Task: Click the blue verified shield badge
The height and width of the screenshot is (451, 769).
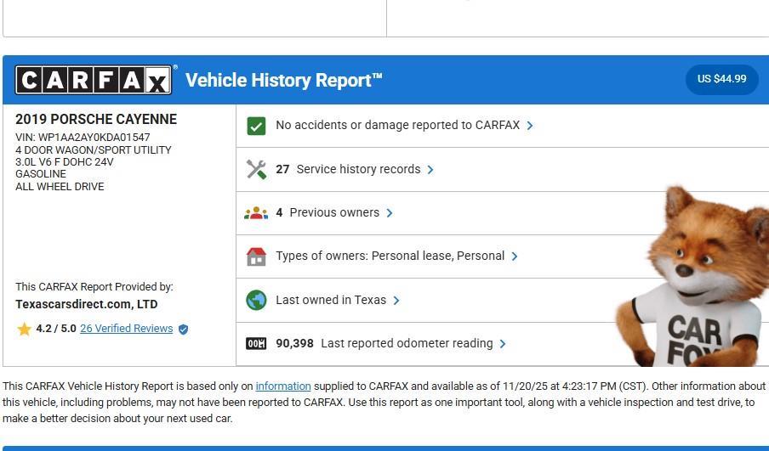Action: 183,329
